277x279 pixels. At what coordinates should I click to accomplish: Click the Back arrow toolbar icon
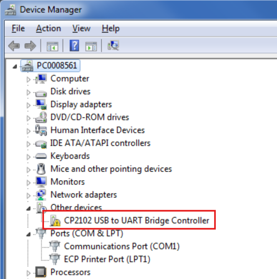coord(14,46)
